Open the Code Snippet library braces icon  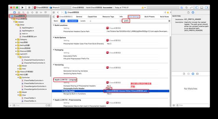(189, 74)
